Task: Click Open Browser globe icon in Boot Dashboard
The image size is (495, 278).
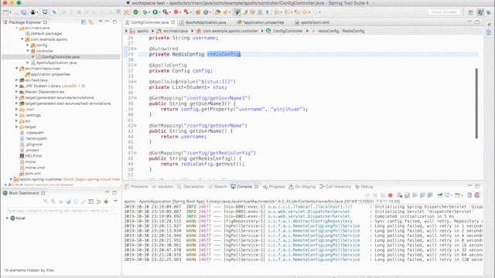Action: [x=68, y=202]
